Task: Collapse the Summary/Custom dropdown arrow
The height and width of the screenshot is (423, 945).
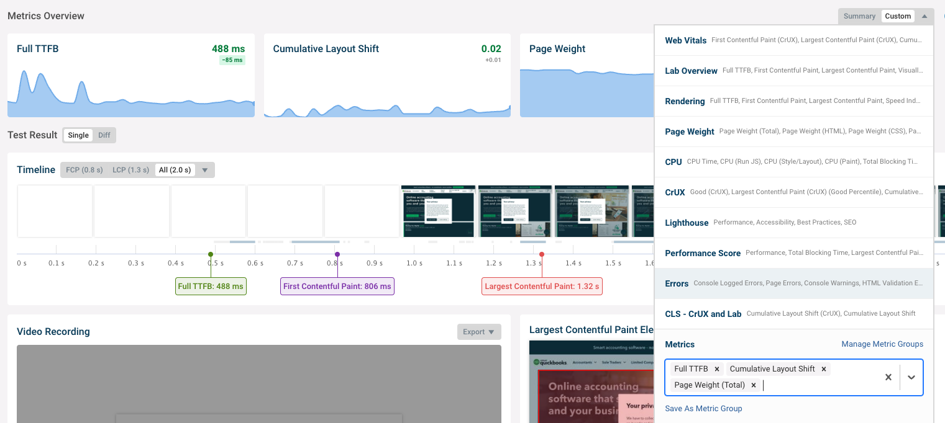Action: (924, 16)
